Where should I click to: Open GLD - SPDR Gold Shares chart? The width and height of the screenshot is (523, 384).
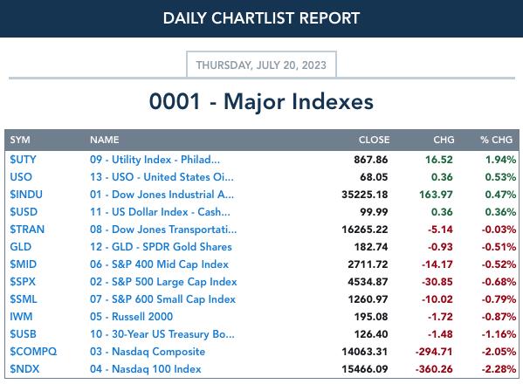[x=161, y=247]
